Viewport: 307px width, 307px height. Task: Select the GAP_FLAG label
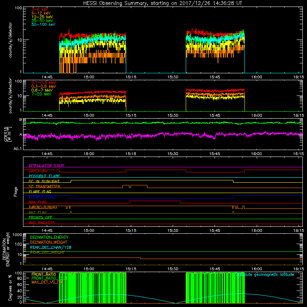[38, 171]
